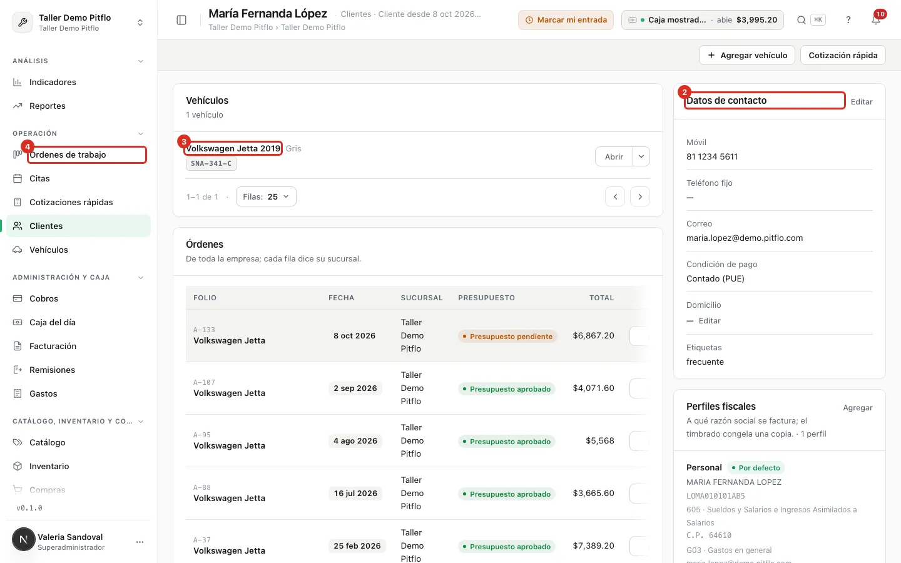Click the Inventario box icon
This screenshot has height=563, width=901.
pyautogui.click(x=18, y=466)
